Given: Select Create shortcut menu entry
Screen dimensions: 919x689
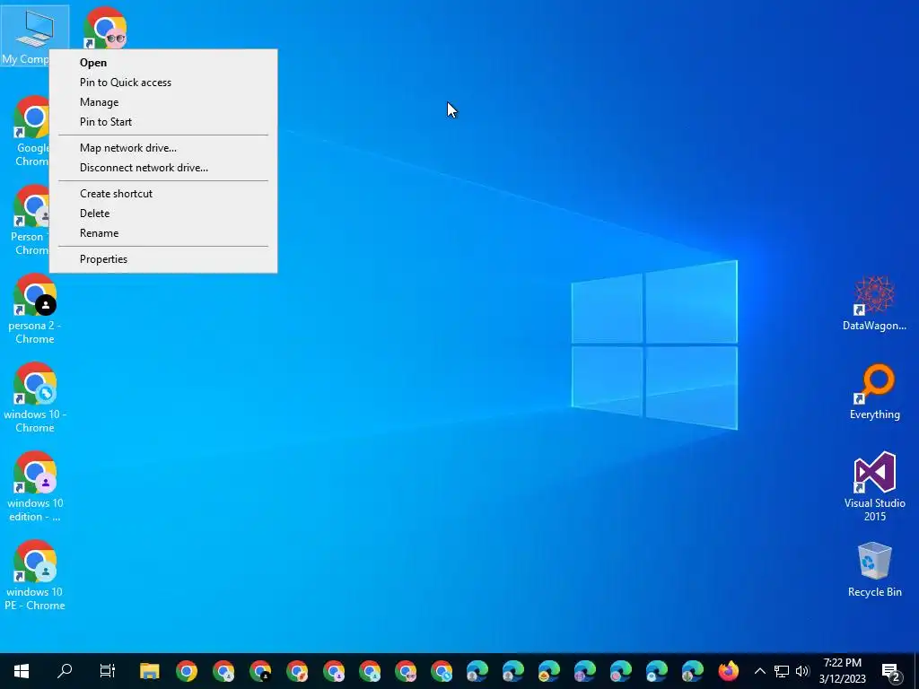Looking at the screenshot, I should (163, 194).
